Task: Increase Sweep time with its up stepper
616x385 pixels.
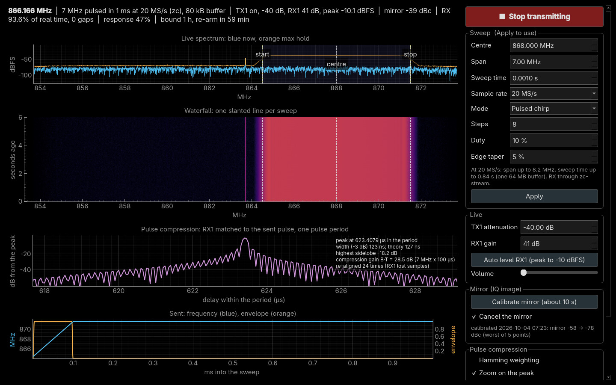Action: (594, 75)
